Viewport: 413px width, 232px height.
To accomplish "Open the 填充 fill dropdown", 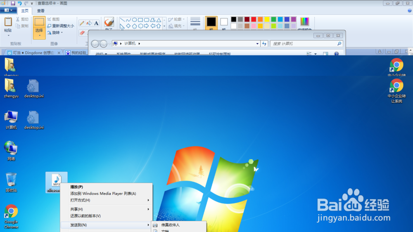I will click(176, 26).
